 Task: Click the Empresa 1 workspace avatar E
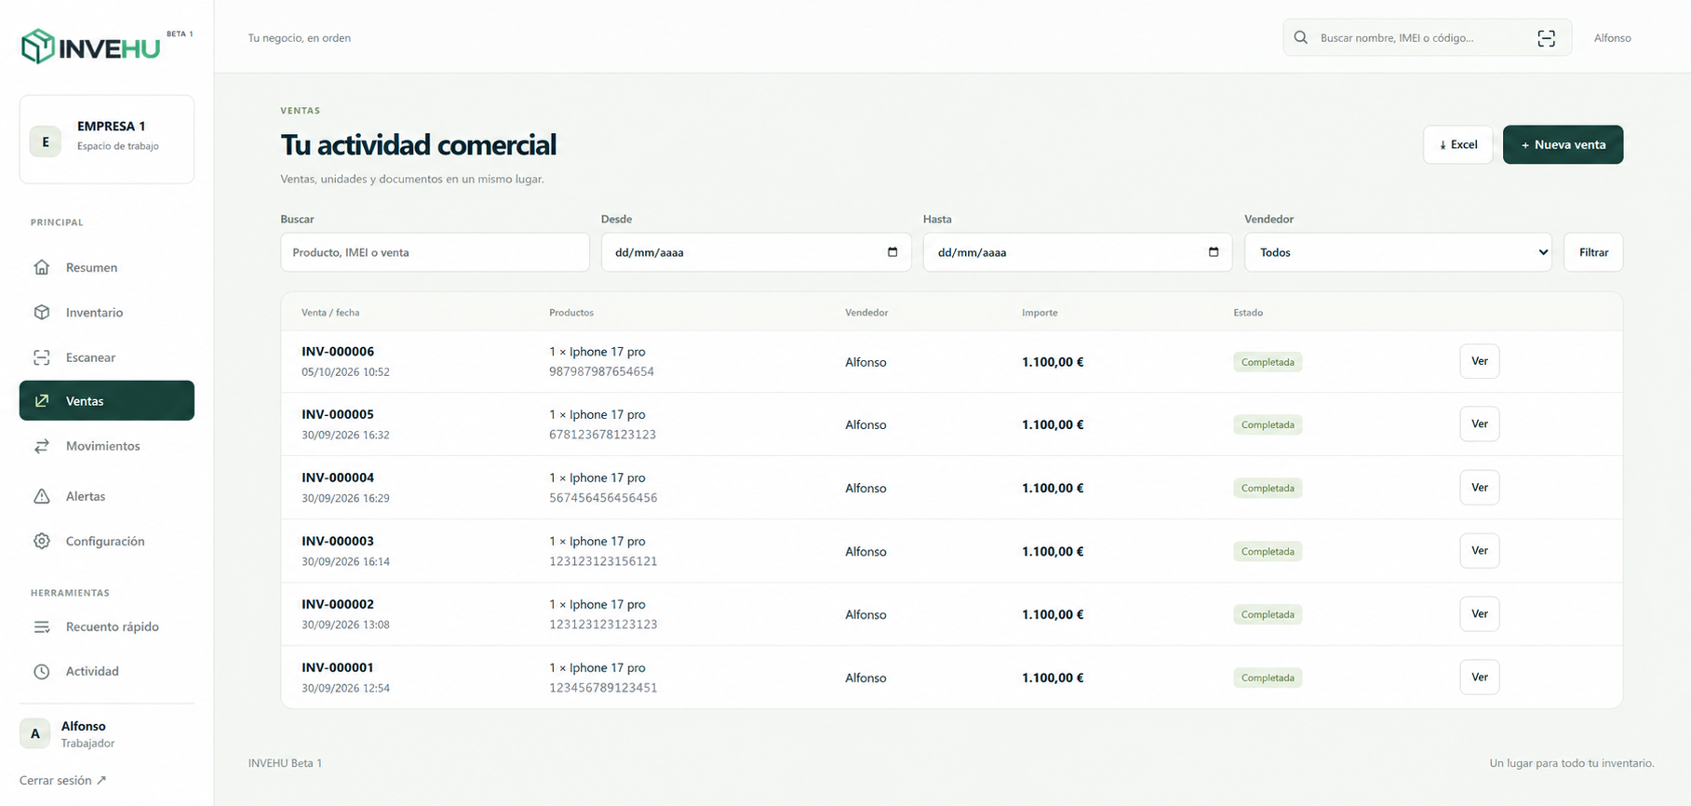[46, 141]
